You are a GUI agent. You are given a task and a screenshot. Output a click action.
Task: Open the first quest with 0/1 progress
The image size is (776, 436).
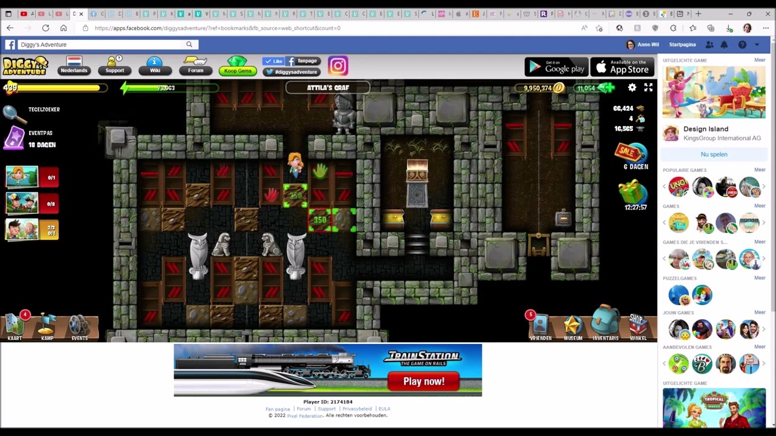(32, 177)
